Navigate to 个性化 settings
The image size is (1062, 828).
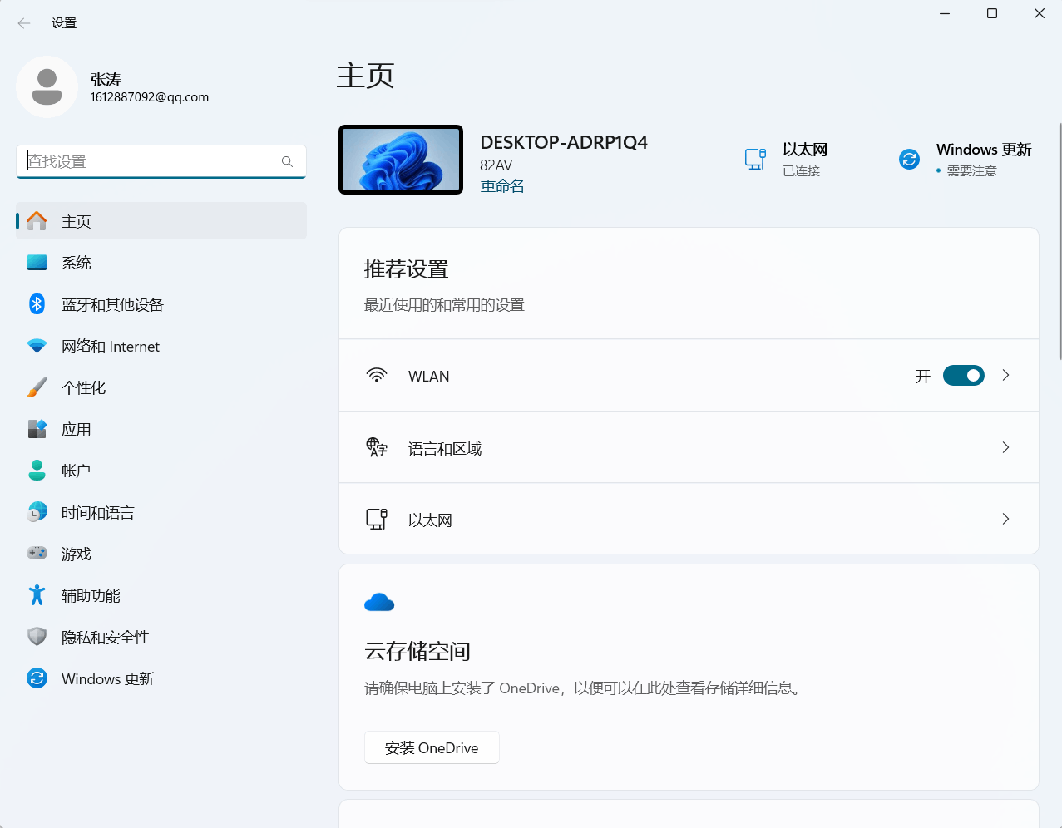pyautogui.click(x=161, y=387)
